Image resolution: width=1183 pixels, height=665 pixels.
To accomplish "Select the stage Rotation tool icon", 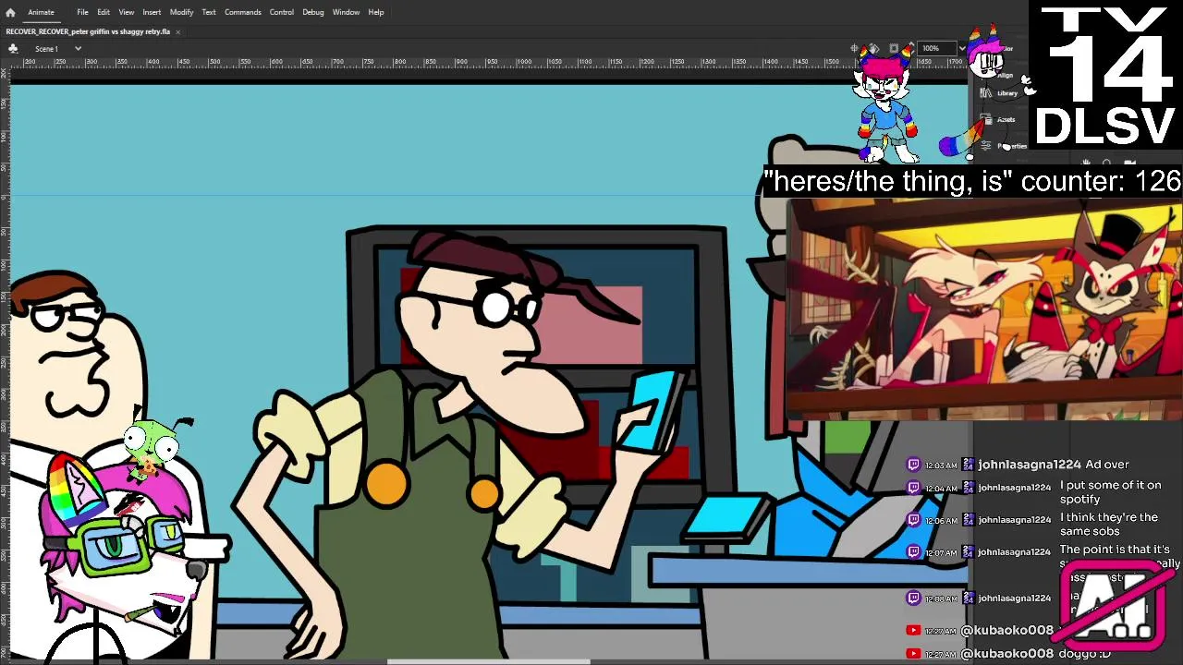I will 874,48.
